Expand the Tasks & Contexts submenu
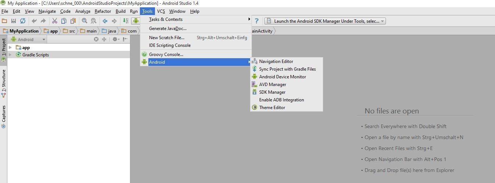The height and width of the screenshot is (183, 495). (196, 19)
